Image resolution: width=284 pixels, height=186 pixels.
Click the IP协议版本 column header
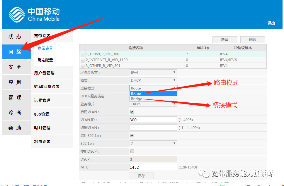pos(243,48)
